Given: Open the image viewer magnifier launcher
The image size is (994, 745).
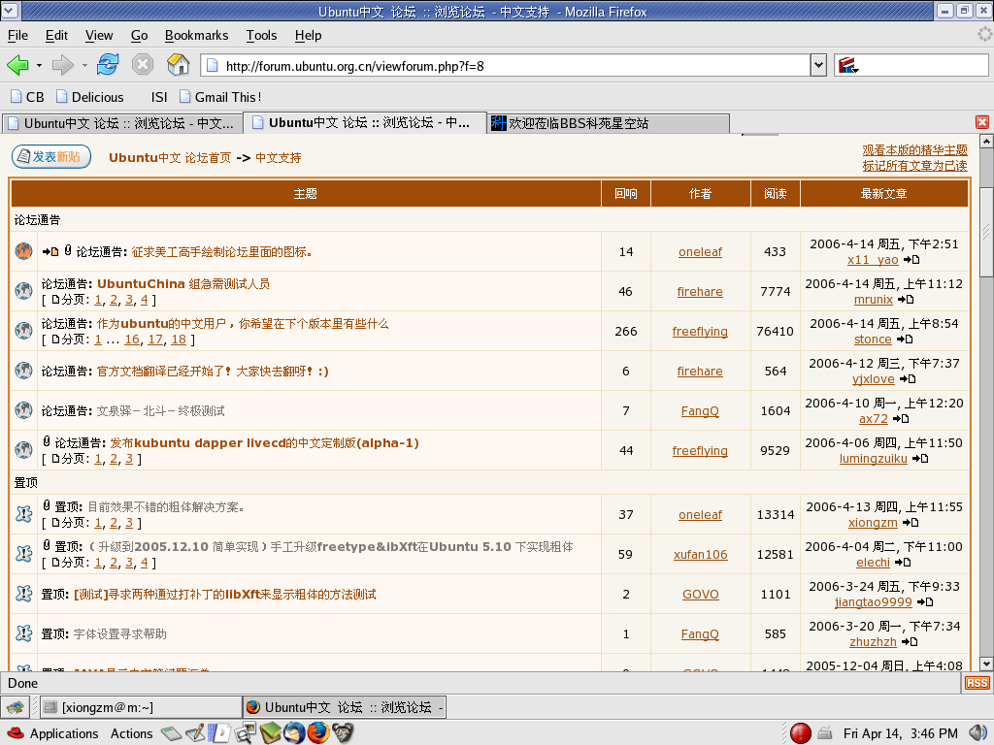Looking at the screenshot, I should 245,733.
